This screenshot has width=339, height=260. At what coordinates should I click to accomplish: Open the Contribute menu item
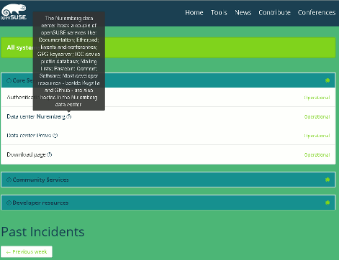tap(274, 12)
